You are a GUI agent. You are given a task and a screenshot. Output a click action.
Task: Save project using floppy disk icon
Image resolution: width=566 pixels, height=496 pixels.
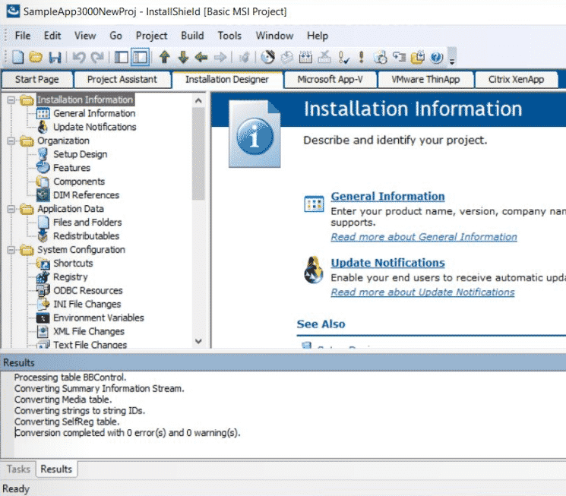coord(55,58)
